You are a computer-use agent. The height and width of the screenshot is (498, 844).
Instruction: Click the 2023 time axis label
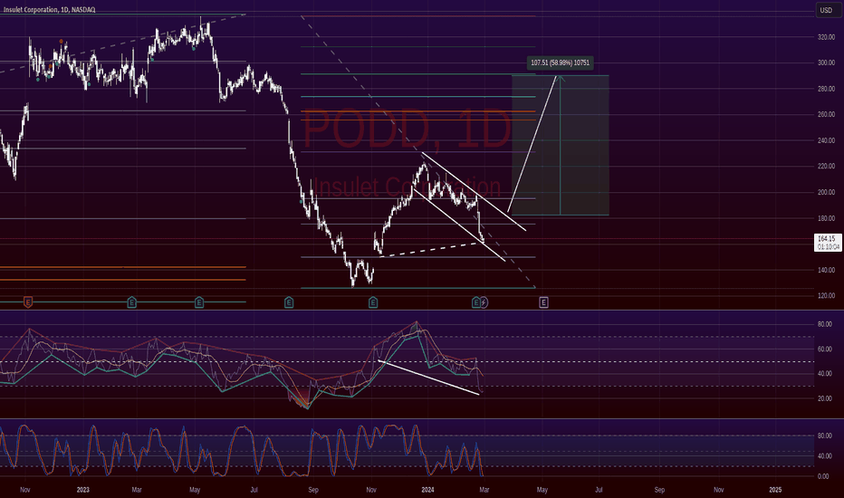tap(83, 490)
